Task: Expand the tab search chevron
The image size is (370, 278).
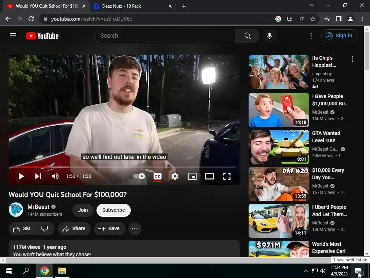Action: click(x=311, y=5)
